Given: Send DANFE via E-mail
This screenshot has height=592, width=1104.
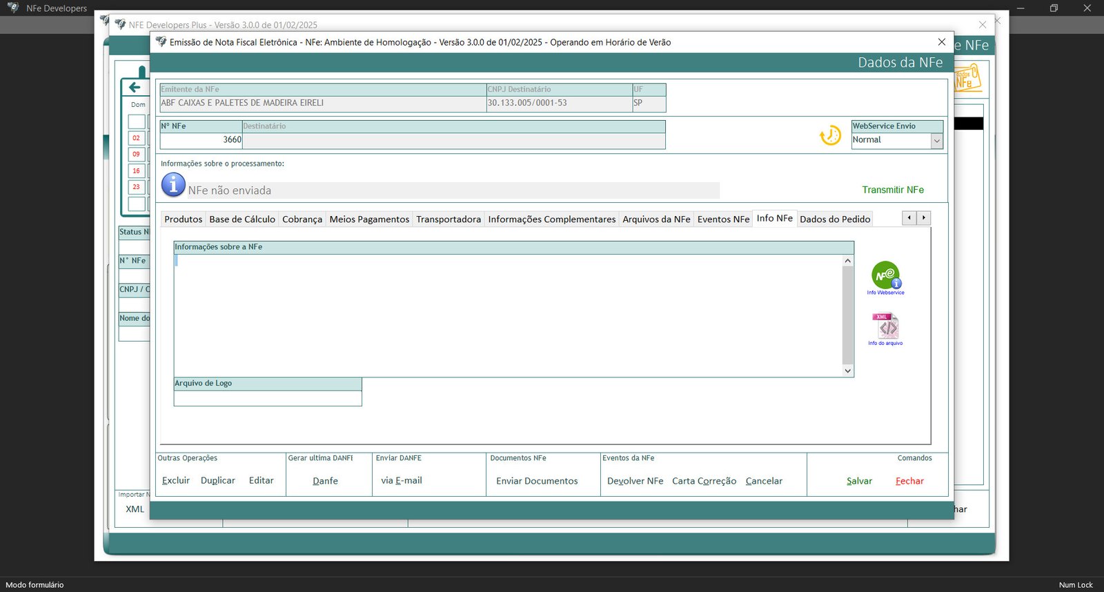Looking at the screenshot, I should (x=401, y=481).
